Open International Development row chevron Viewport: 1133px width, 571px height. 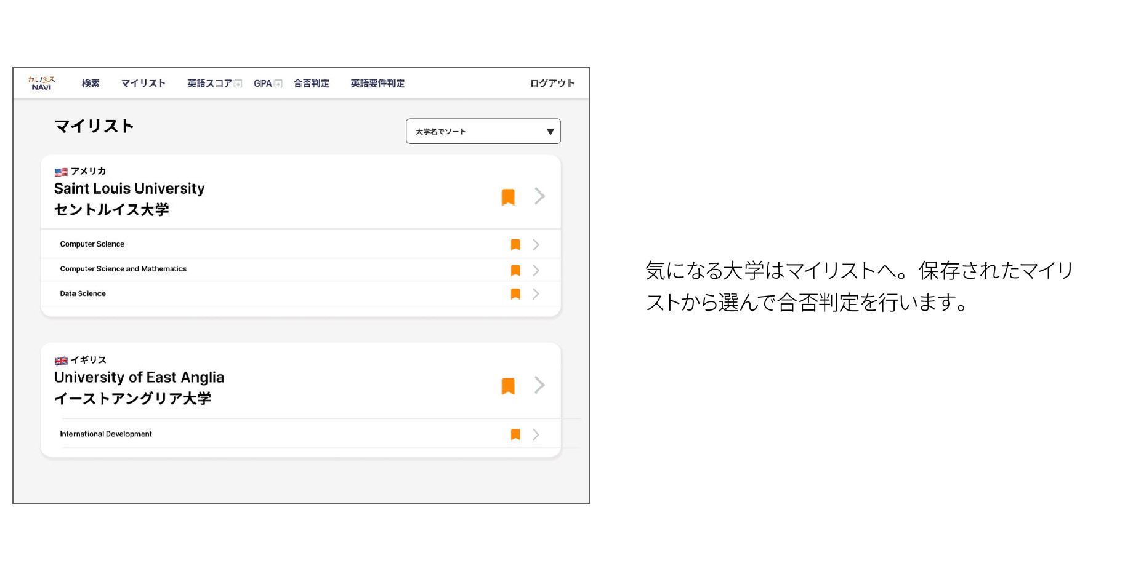536,434
